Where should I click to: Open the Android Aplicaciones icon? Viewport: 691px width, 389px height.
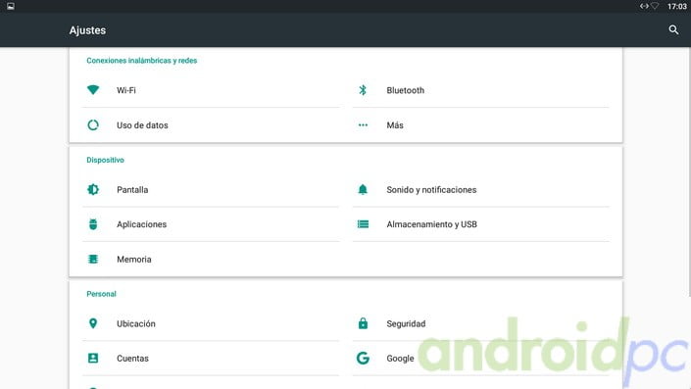[93, 224]
